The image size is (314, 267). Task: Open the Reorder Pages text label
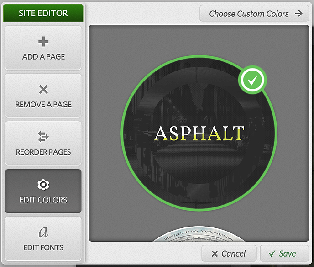43,152
